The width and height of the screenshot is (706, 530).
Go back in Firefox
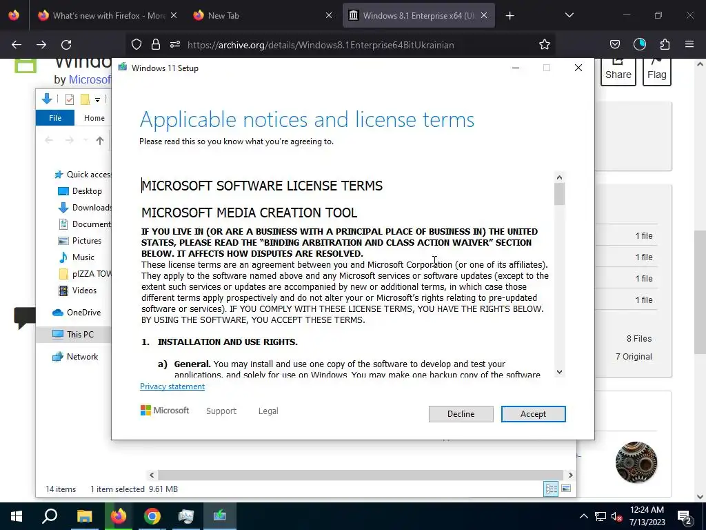[17, 45]
